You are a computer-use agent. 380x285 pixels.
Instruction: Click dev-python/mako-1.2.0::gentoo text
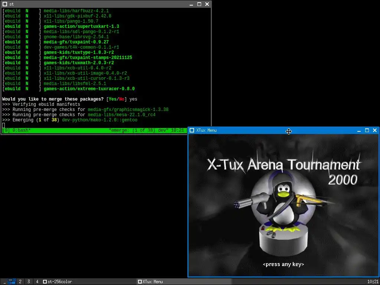99,120
